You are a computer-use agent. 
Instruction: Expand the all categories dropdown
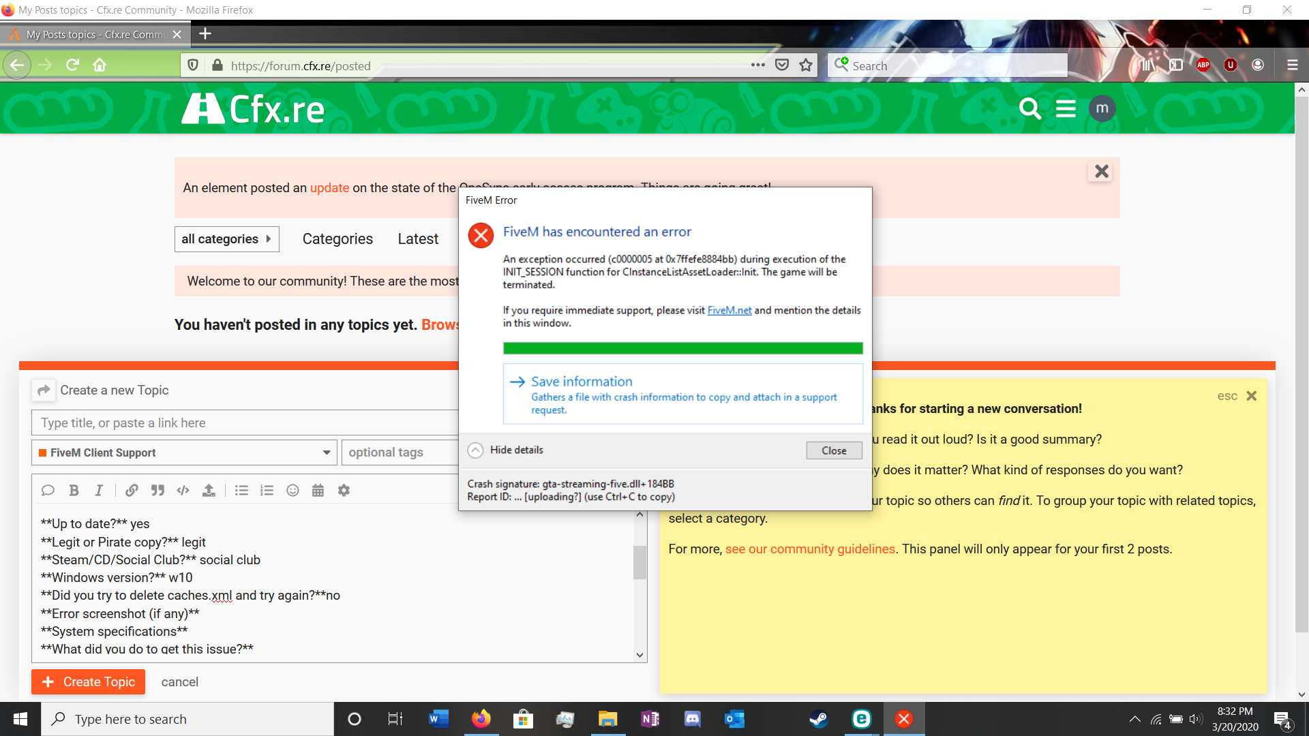click(x=226, y=239)
